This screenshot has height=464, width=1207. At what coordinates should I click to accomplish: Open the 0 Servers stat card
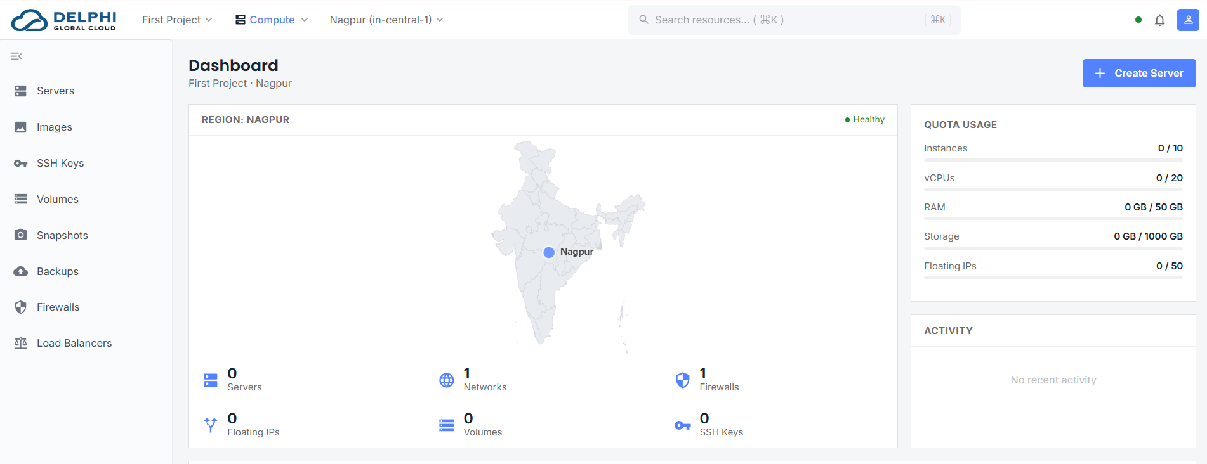(x=307, y=380)
